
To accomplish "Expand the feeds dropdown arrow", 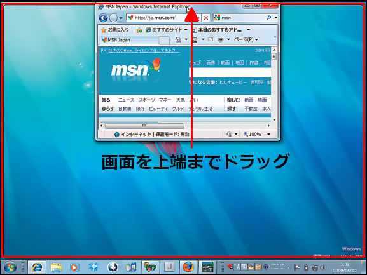I will [x=203, y=39].
